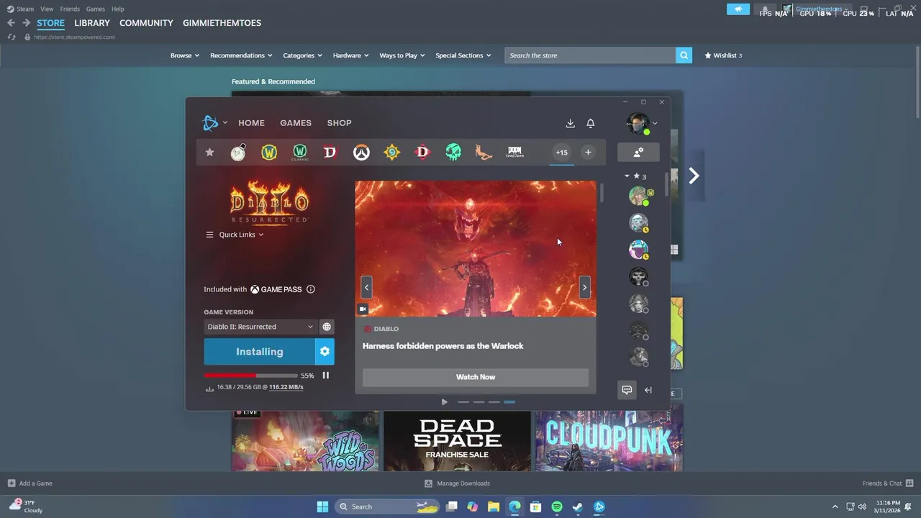This screenshot has width=921, height=518.
Task: Open Steam Friends & Chat
Action: (x=888, y=483)
